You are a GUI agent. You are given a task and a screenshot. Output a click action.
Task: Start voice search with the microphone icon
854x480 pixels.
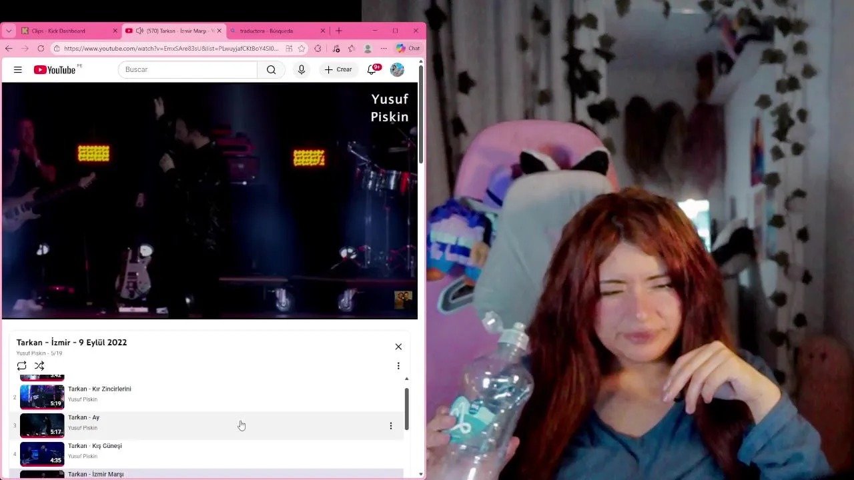(302, 69)
